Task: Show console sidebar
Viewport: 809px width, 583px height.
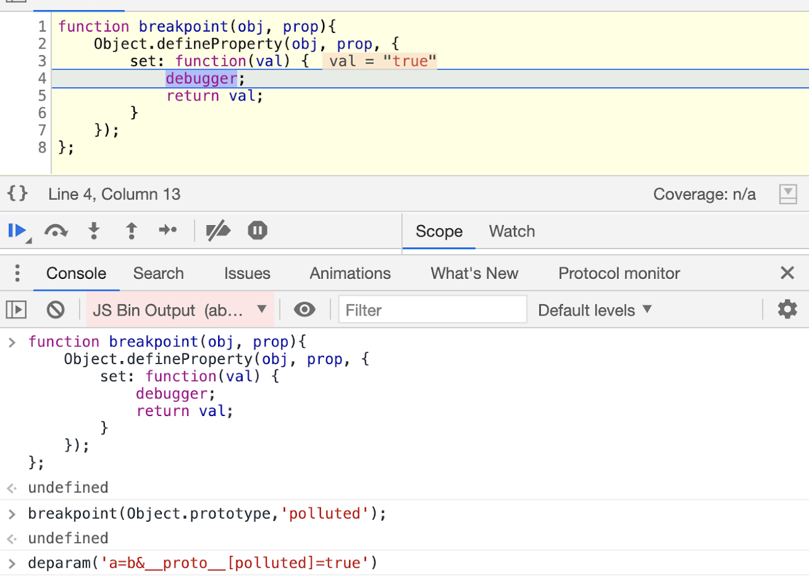Action: pos(16,310)
